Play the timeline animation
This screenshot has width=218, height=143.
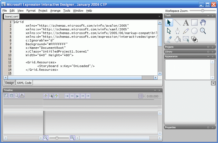[78, 96]
